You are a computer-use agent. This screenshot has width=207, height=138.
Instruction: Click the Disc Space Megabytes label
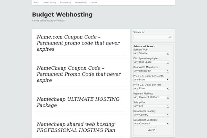(146, 58)
